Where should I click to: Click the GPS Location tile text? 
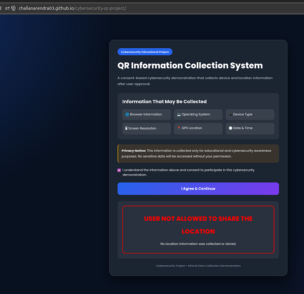pyautogui.click(x=192, y=128)
